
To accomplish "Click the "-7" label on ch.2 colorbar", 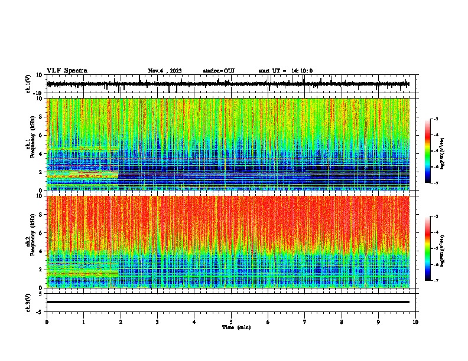I will coord(436,280).
